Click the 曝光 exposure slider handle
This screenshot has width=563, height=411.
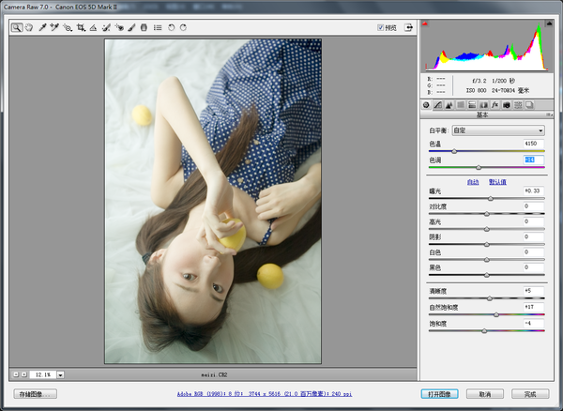490,199
